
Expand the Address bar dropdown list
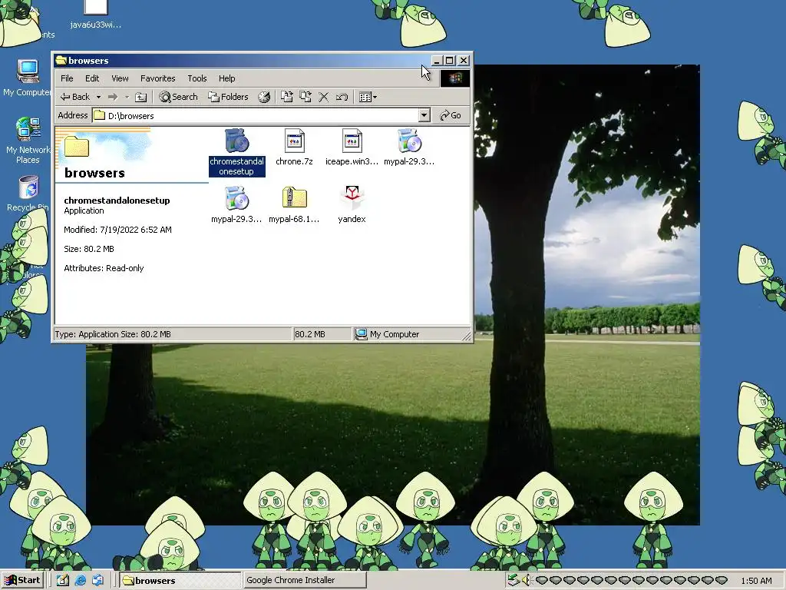(424, 115)
